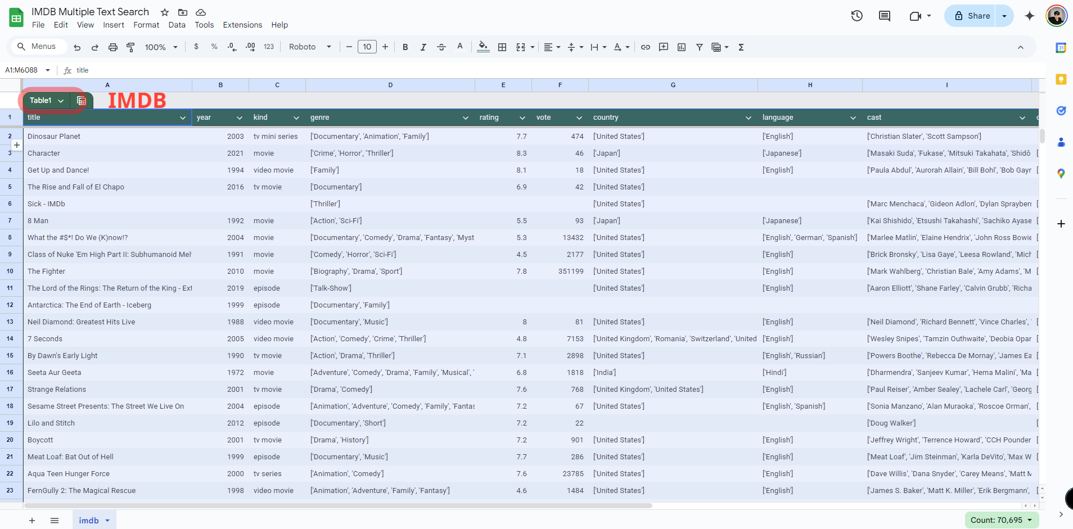Screen dimensions: 1073x529
Task: Search the Menus box
Action: click(38, 47)
